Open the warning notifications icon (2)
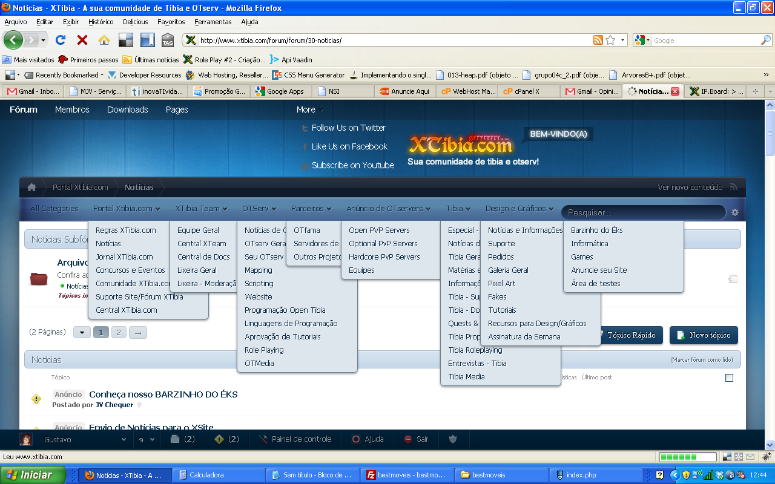Image resolution: width=775 pixels, height=484 pixels. pos(219,439)
